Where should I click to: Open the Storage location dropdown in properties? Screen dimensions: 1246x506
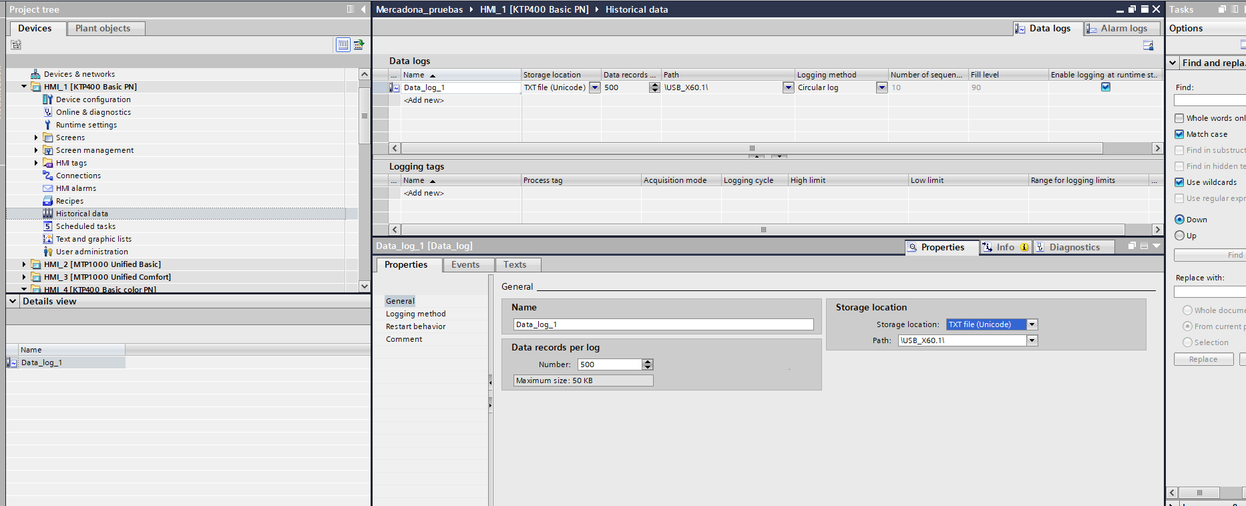point(1032,324)
